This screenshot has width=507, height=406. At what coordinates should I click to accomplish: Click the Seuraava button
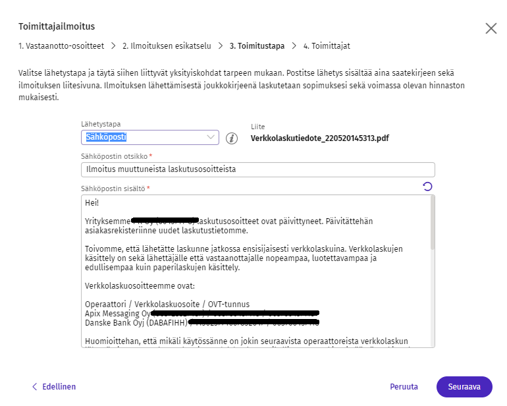tap(464, 387)
